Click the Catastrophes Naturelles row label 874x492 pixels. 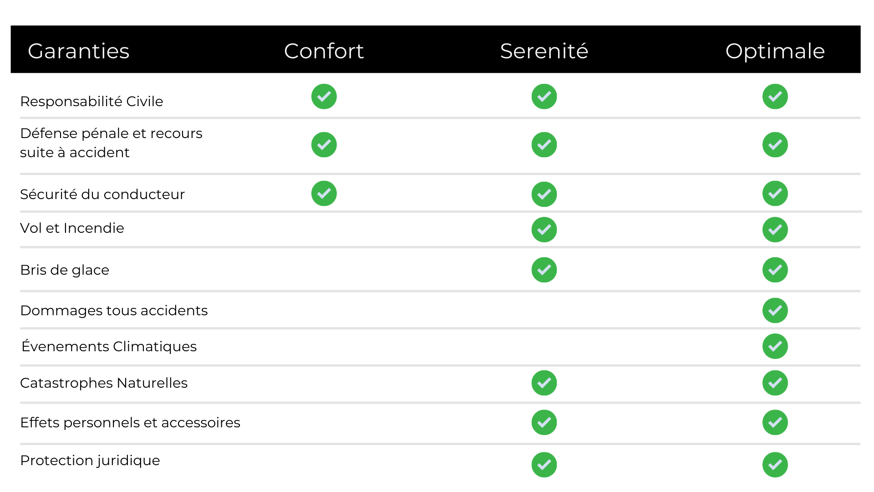104,383
